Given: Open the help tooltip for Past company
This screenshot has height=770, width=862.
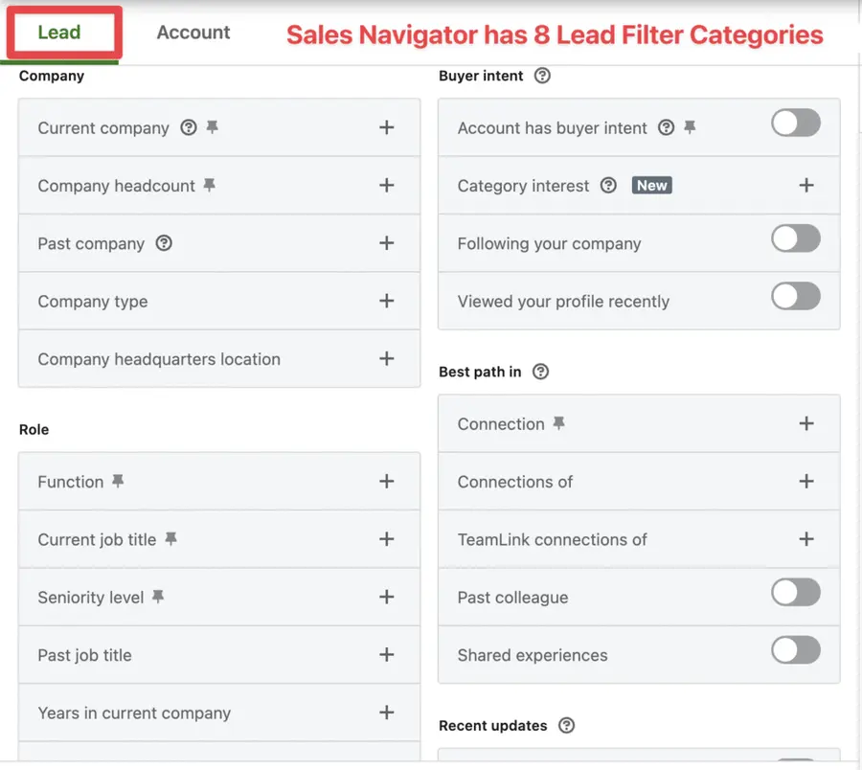Looking at the screenshot, I should tap(163, 243).
